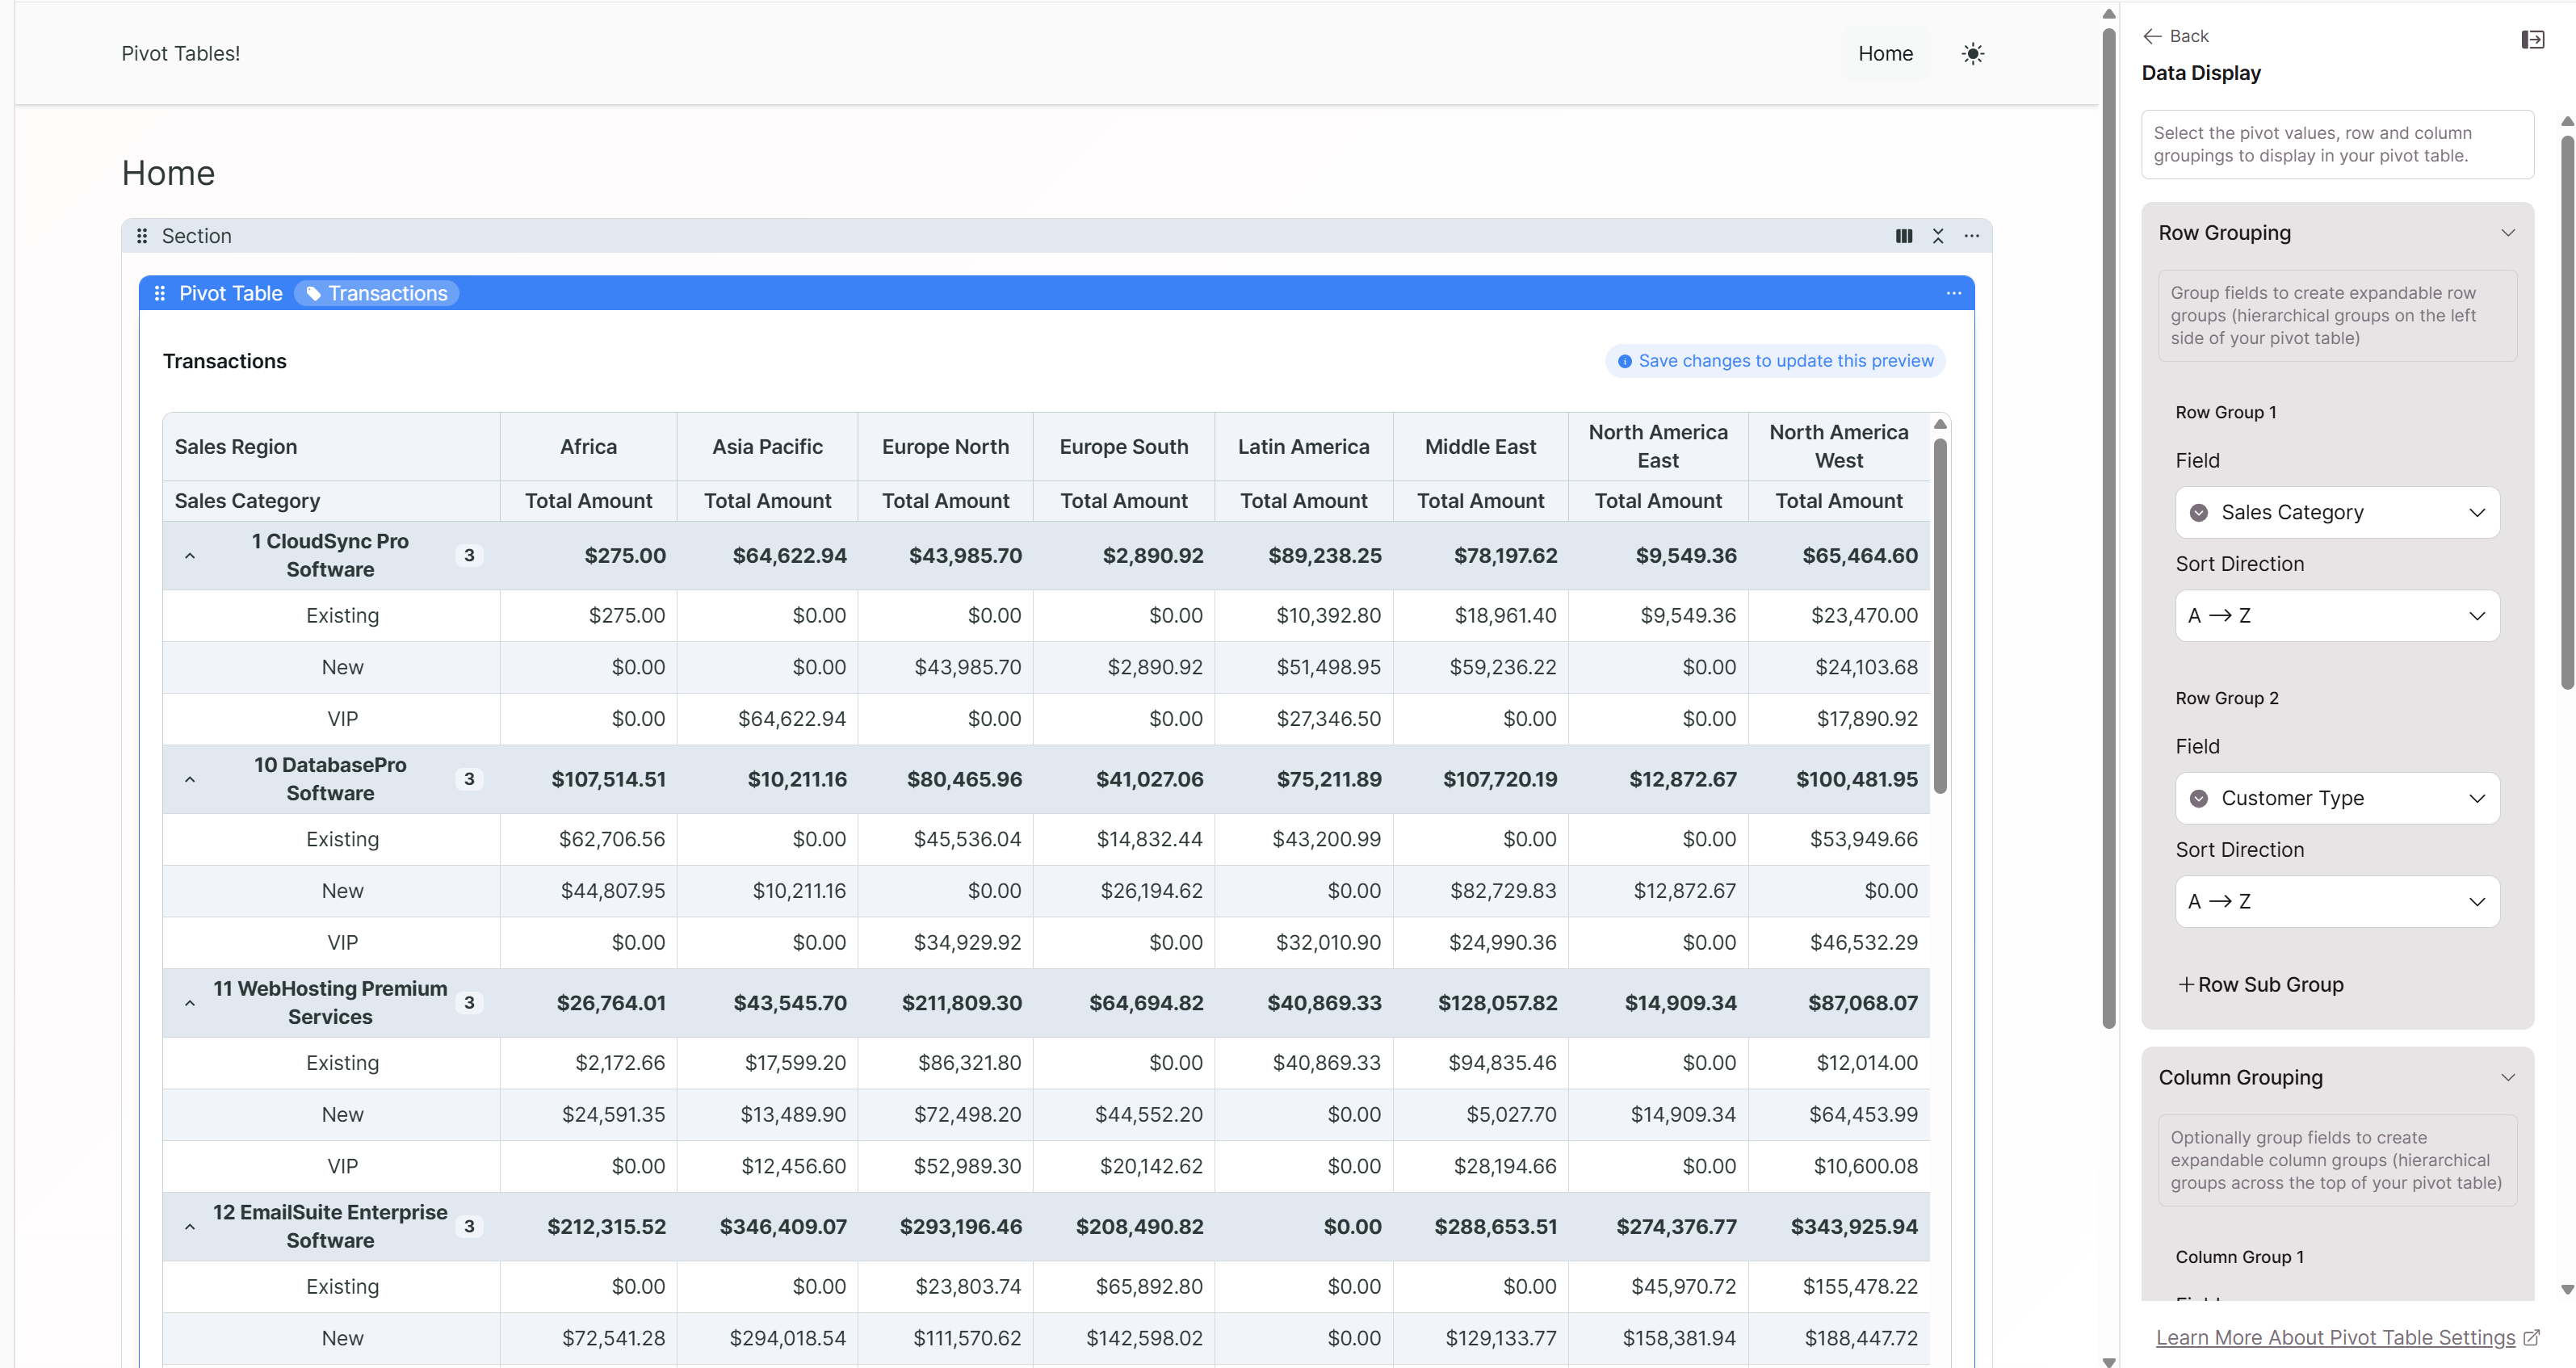2576x1368 pixels.
Task: Click the $82,729.83 DatabasePro New Middle East value
Action: tap(1503, 892)
